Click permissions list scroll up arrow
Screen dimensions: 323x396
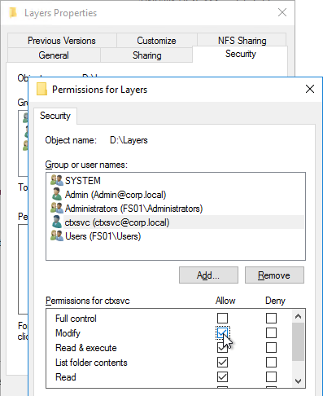298,316
